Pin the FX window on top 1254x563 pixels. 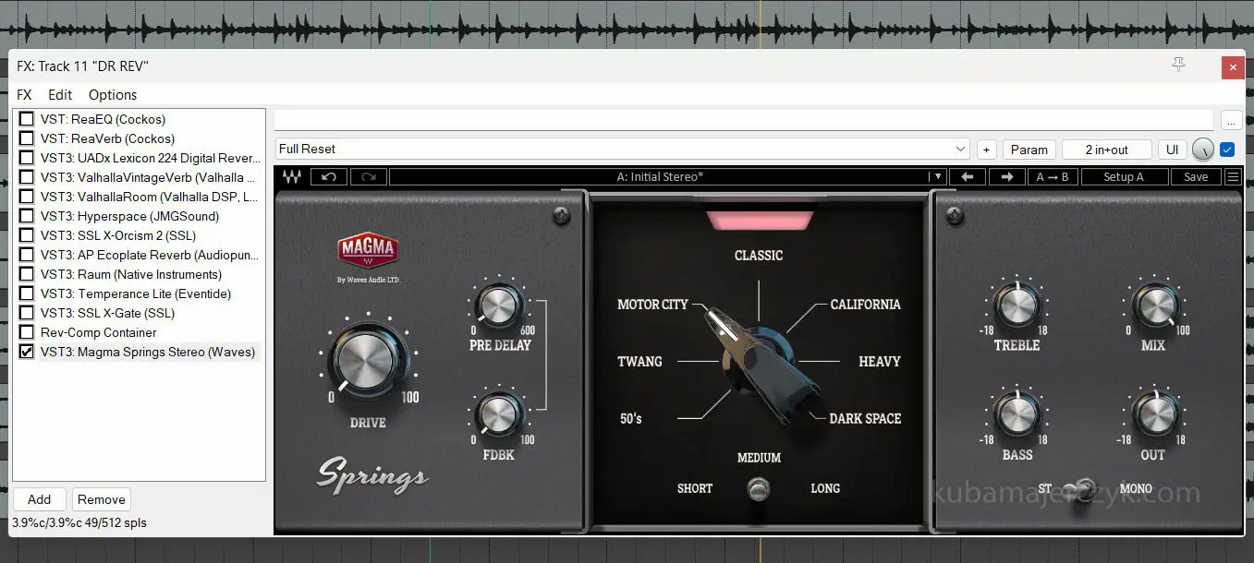coord(1178,65)
